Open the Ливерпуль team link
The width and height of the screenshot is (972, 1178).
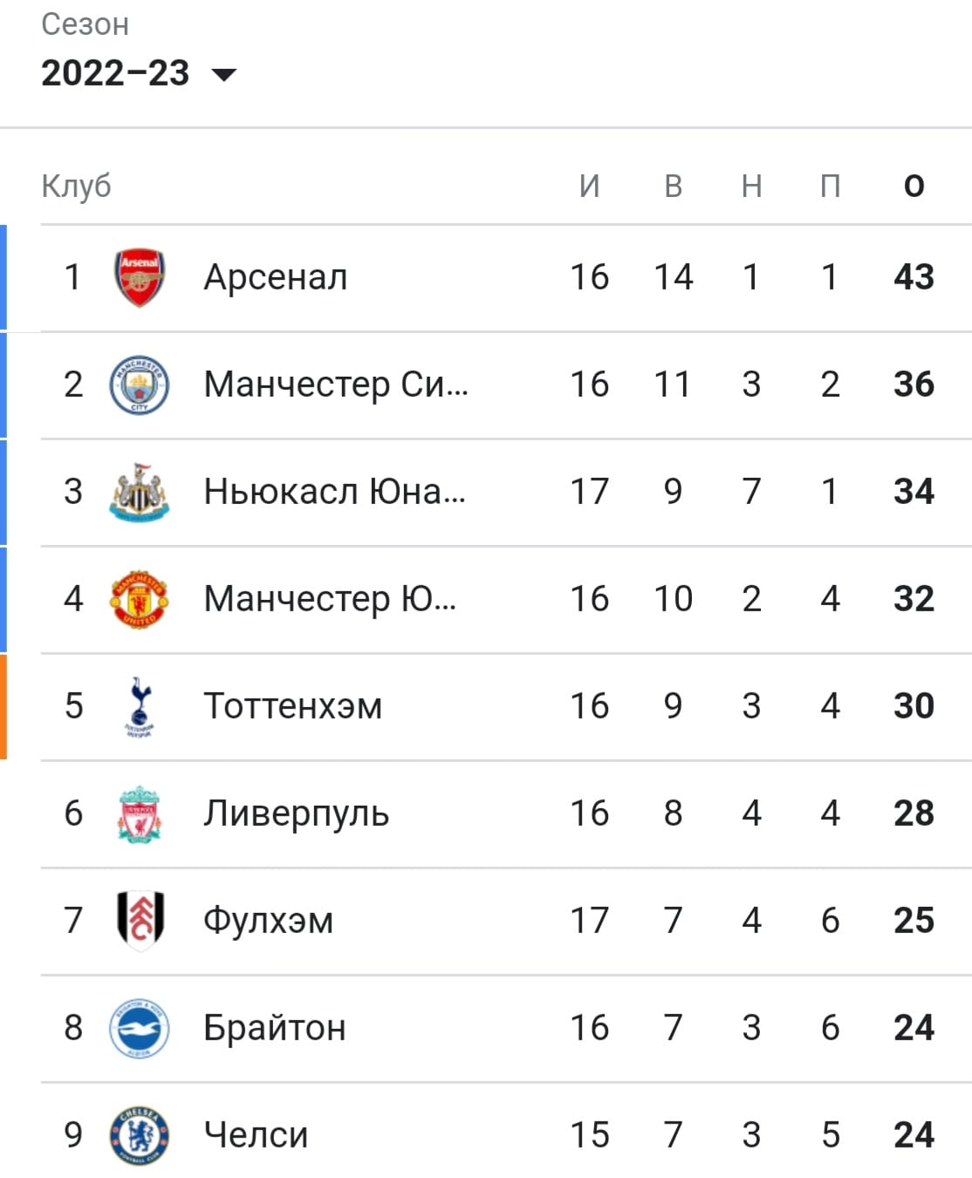pyautogui.click(x=297, y=814)
